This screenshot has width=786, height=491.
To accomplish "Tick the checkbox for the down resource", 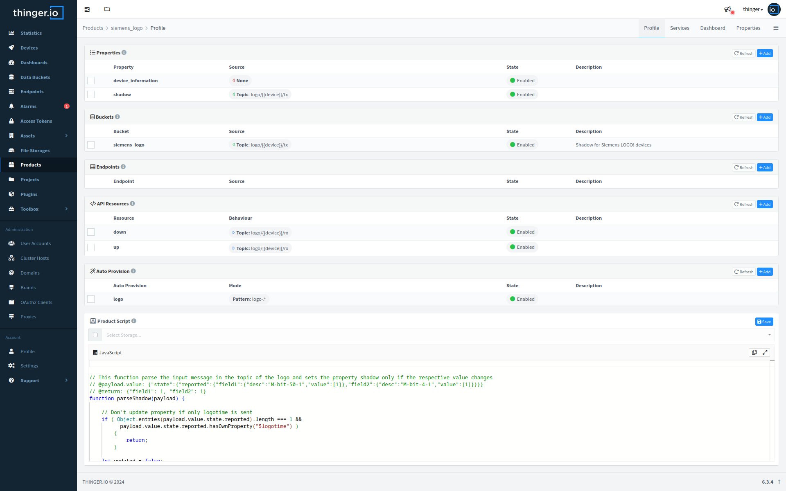I will coord(91,232).
